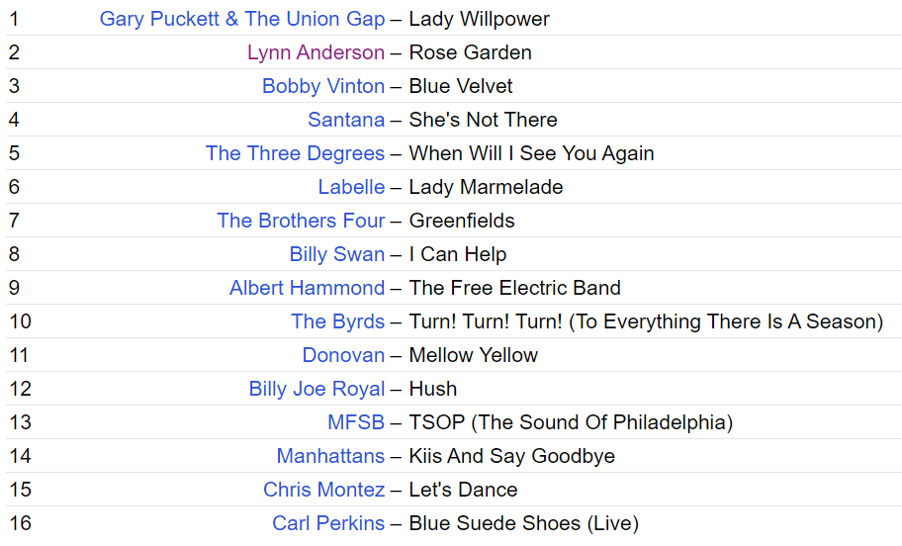The width and height of the screenshot is (902, 546).
Task: Open the Bobby Vinton artist page
Action: pyautogui.click(x=322, y=86)
